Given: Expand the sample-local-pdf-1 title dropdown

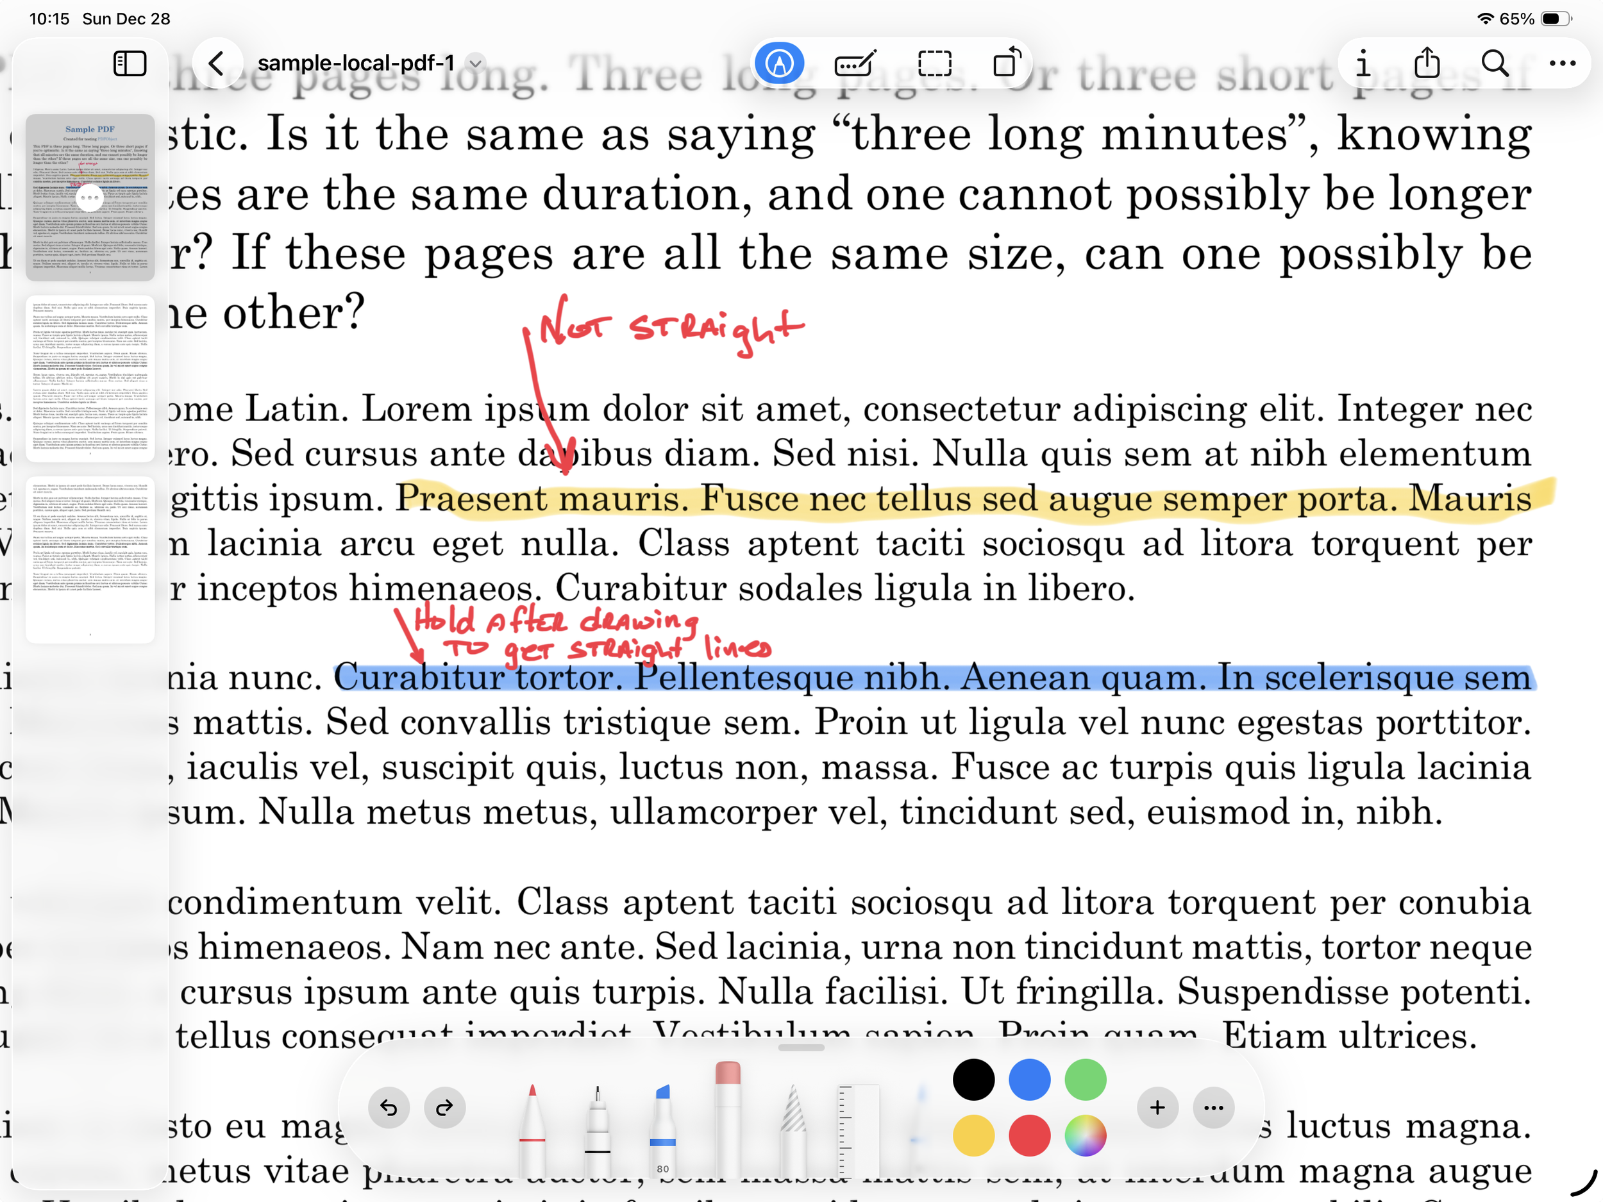Looking at the screenshot, I should click(475, 63).
